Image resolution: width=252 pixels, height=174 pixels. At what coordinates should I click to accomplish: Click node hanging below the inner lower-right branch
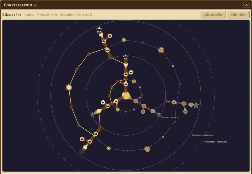(143, 112)
